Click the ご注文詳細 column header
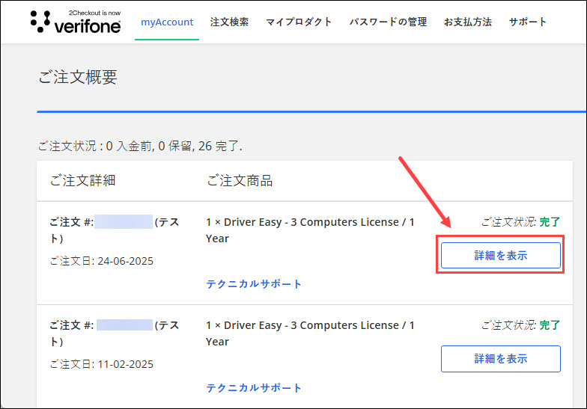This screenshot has height=409, width=587. click(x=82, y=181)
